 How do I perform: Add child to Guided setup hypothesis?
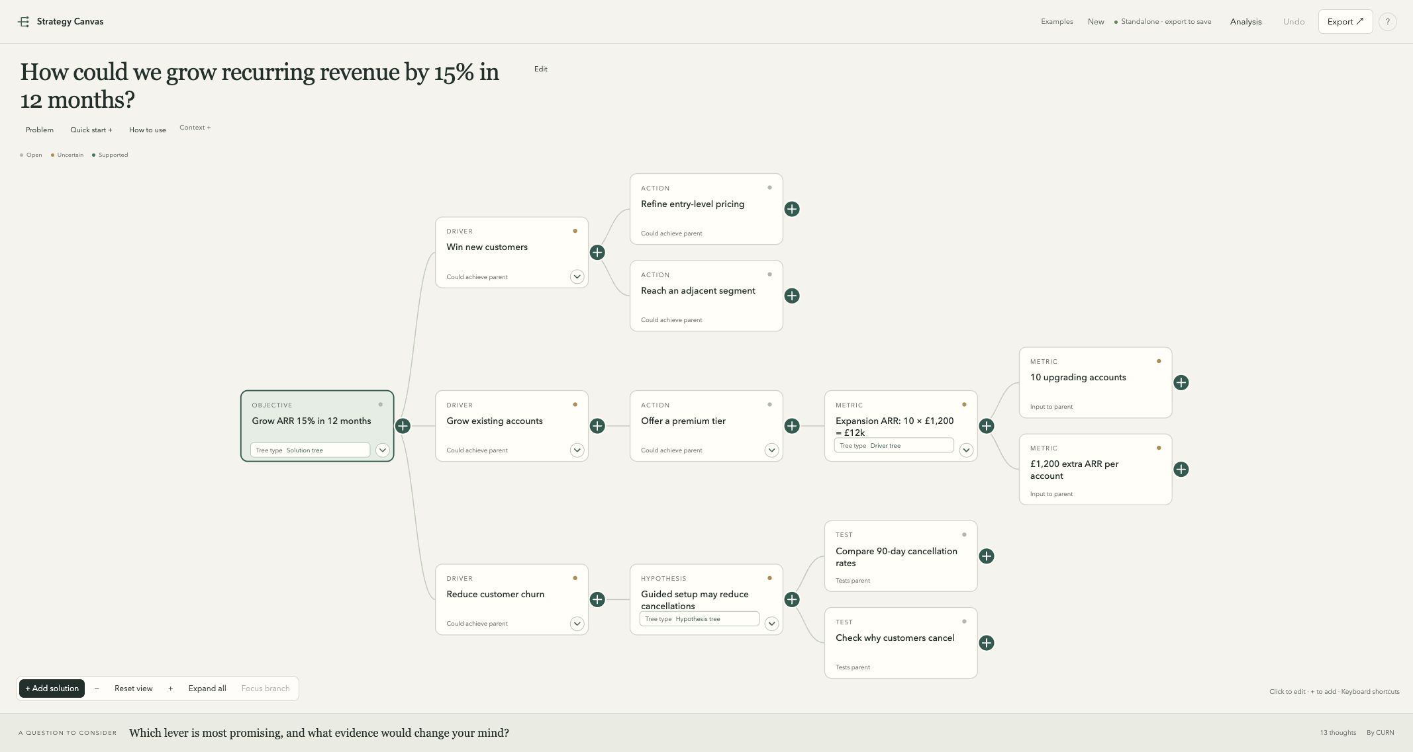tap(792, 599)
